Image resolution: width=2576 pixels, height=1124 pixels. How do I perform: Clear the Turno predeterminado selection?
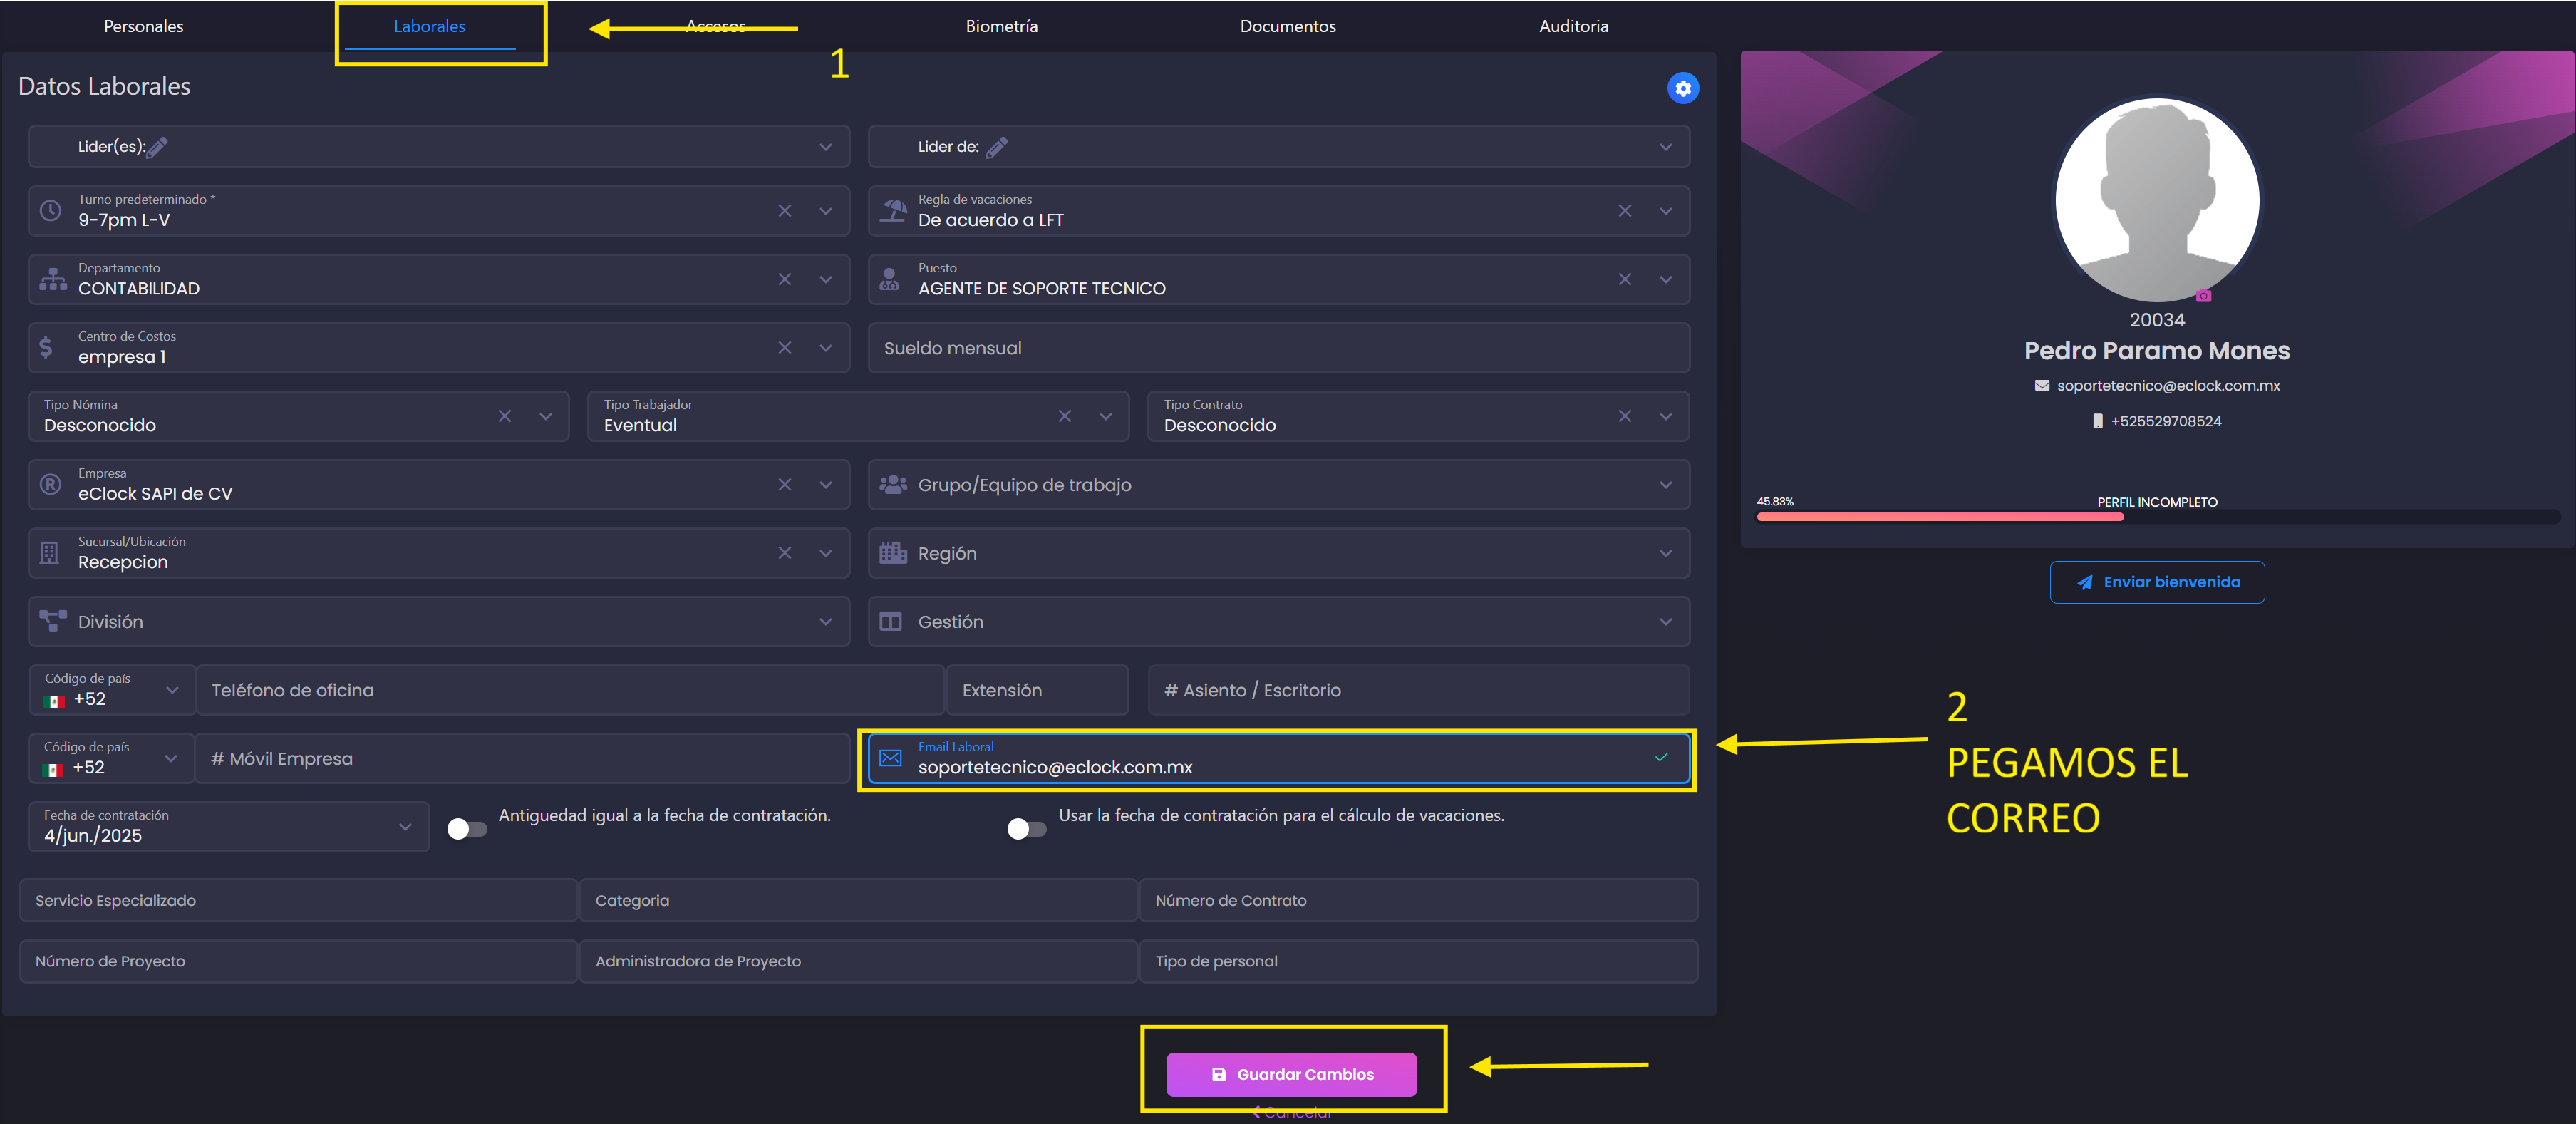784,211
